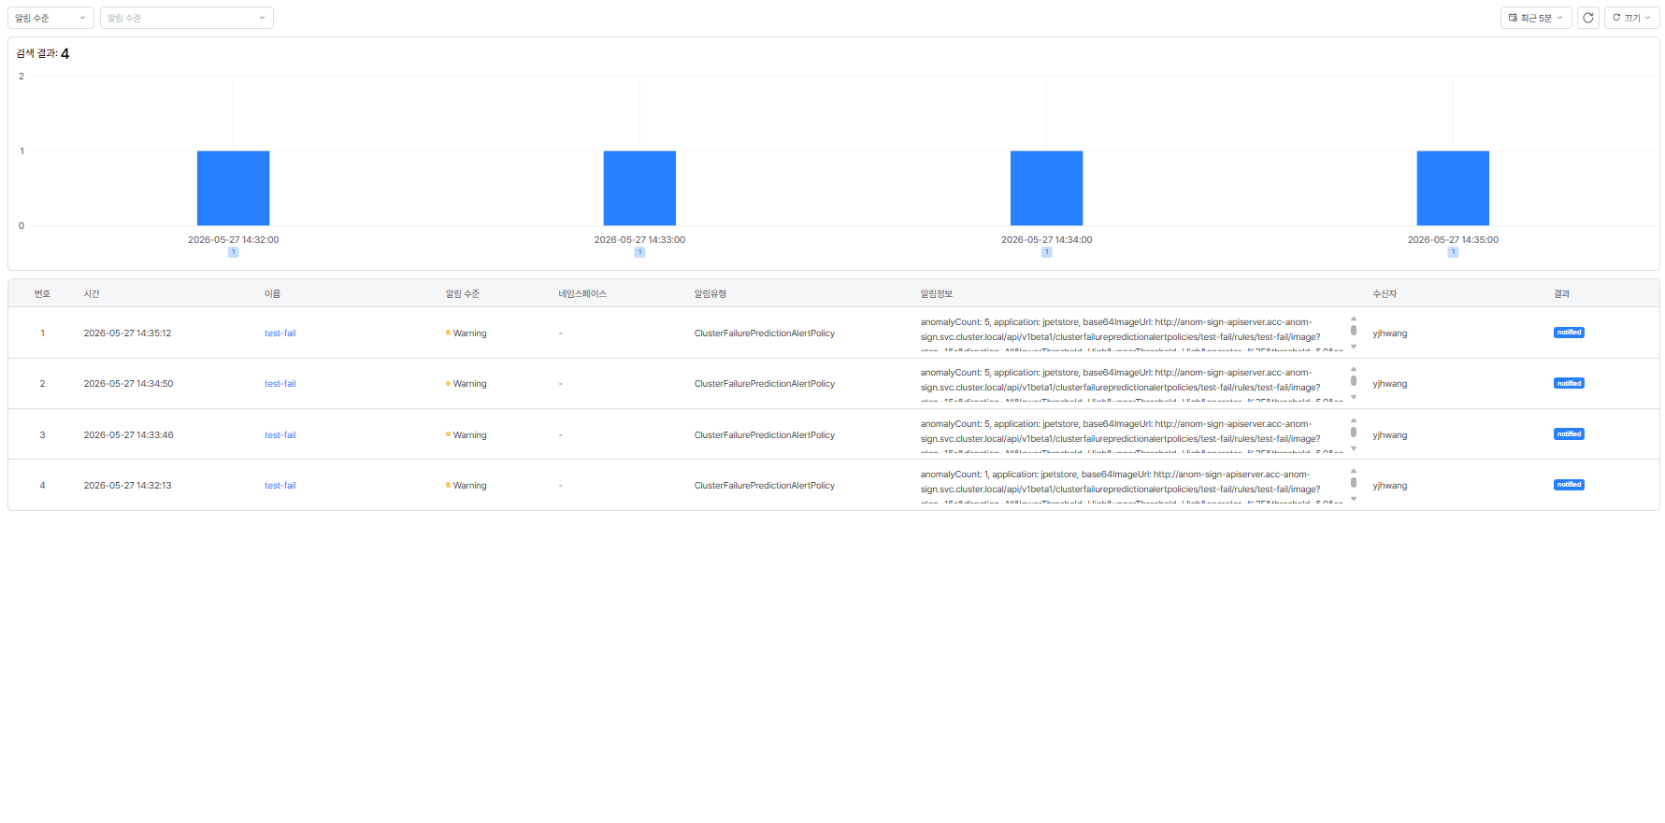This screenshot has width=1665, height=823.
Task: Click the refresh icon button
Action: tap(1587, 18)
